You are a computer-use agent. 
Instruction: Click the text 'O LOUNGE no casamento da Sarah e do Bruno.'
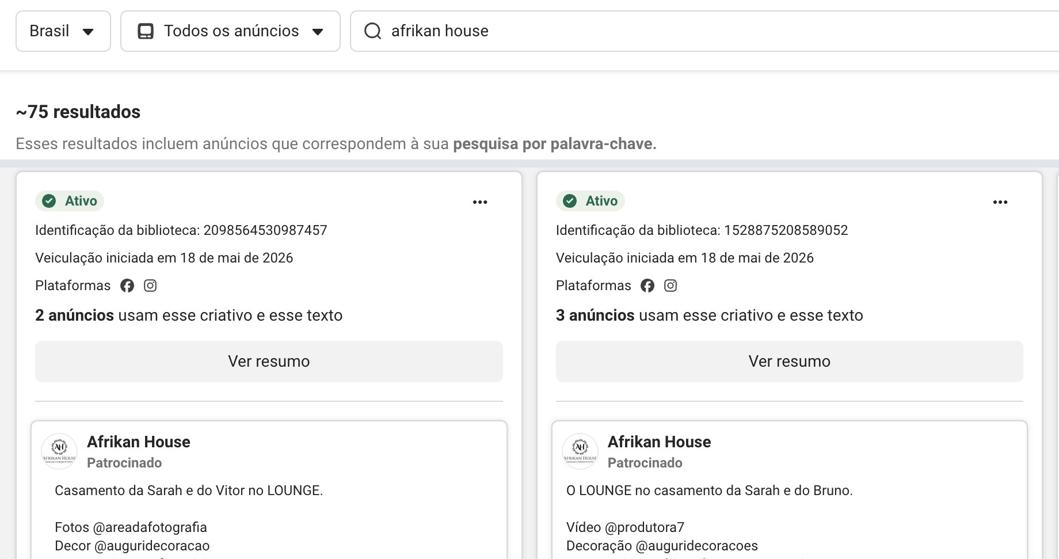[710, 490]
